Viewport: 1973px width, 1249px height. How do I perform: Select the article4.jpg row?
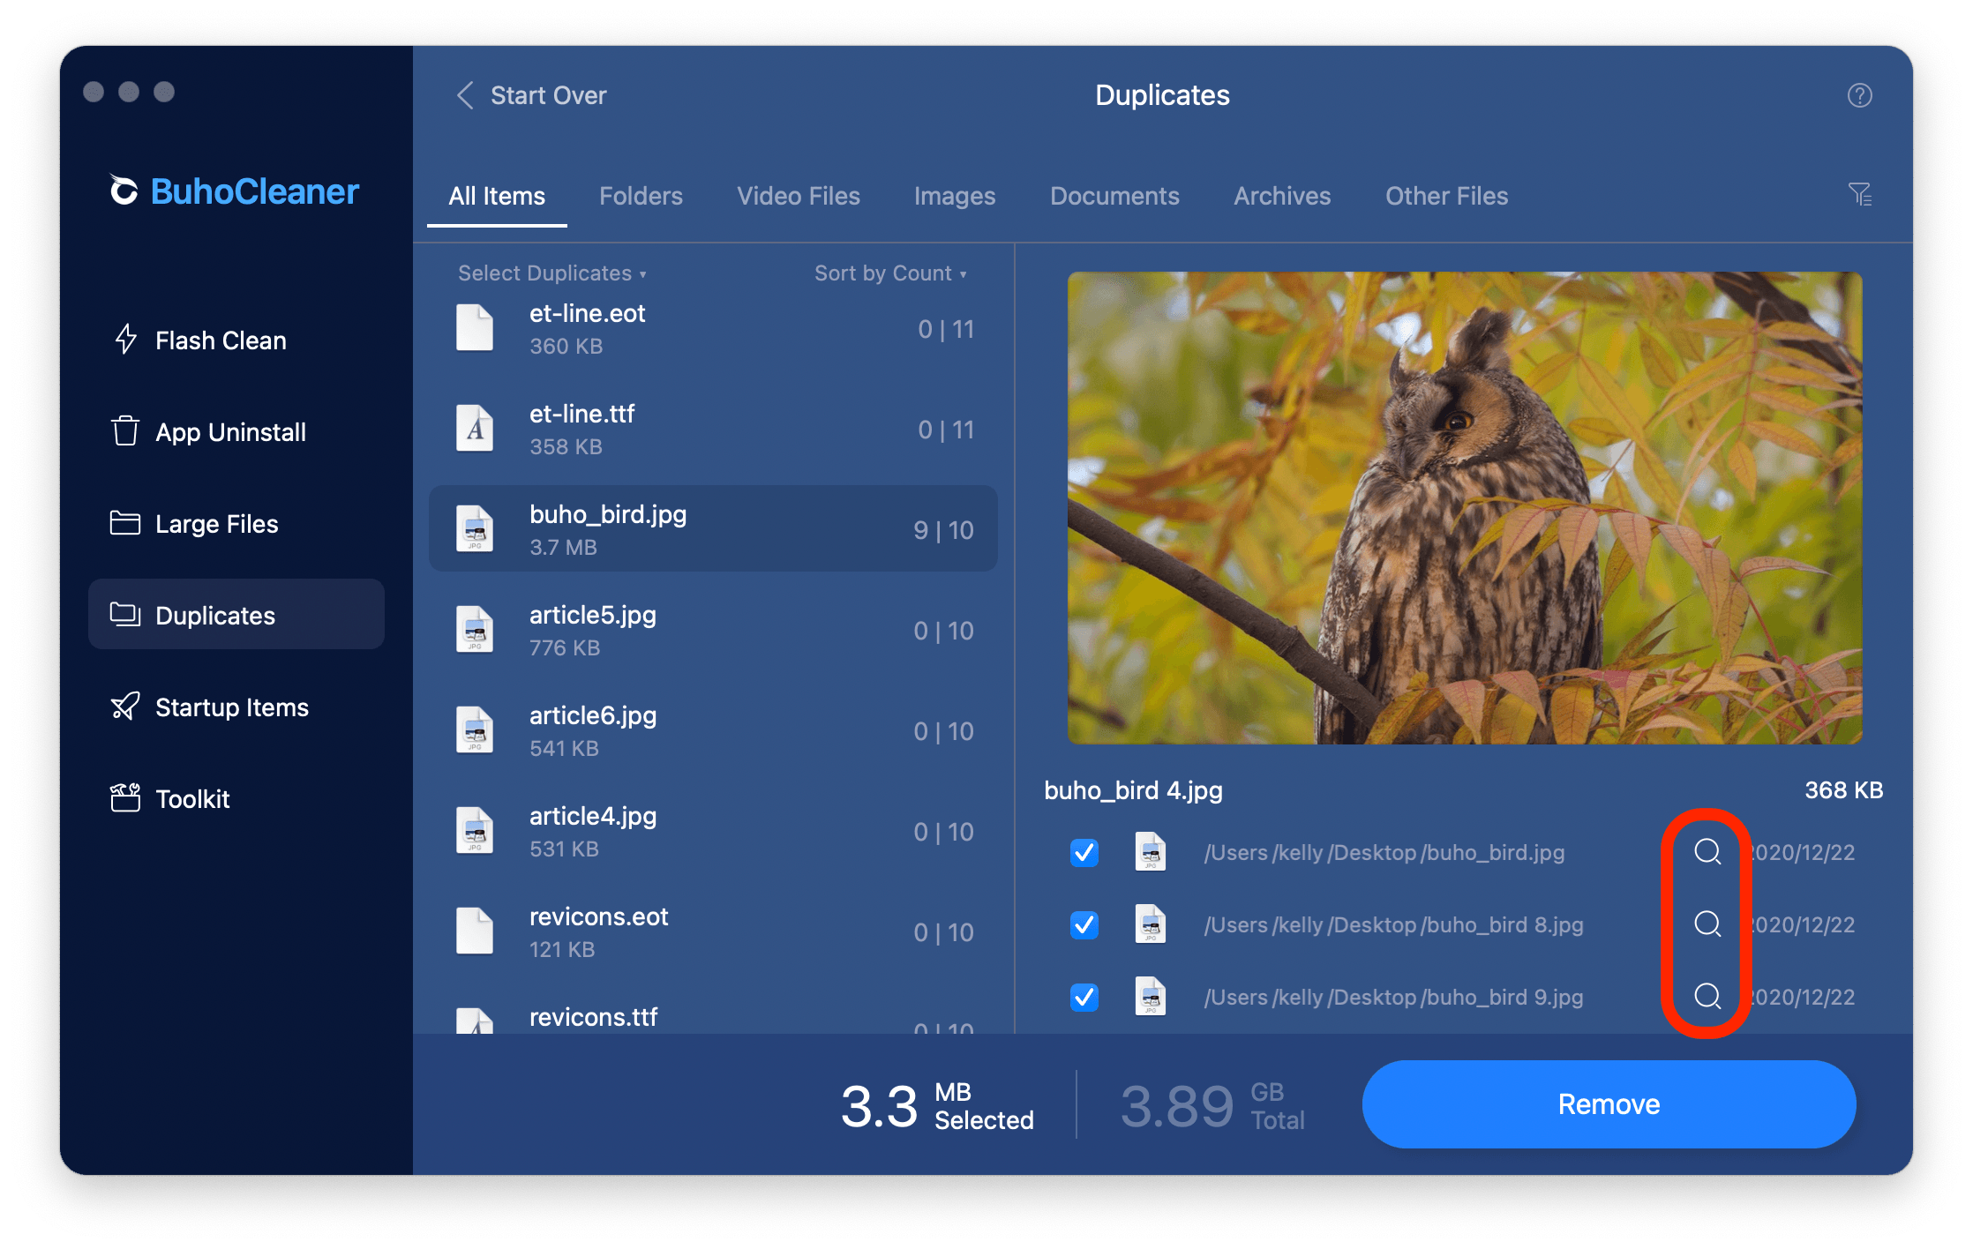coord(713,832)
